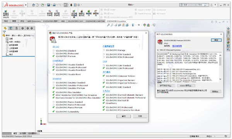Click the Simulation category link

click(x=57, y=79)
